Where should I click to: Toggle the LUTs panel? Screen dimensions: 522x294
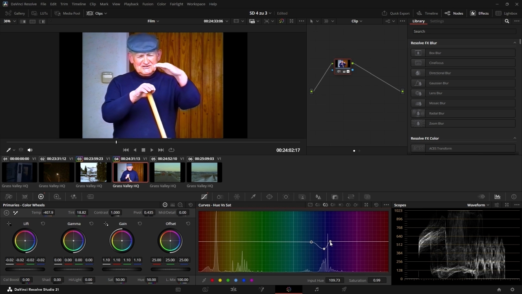pos(40,13)
